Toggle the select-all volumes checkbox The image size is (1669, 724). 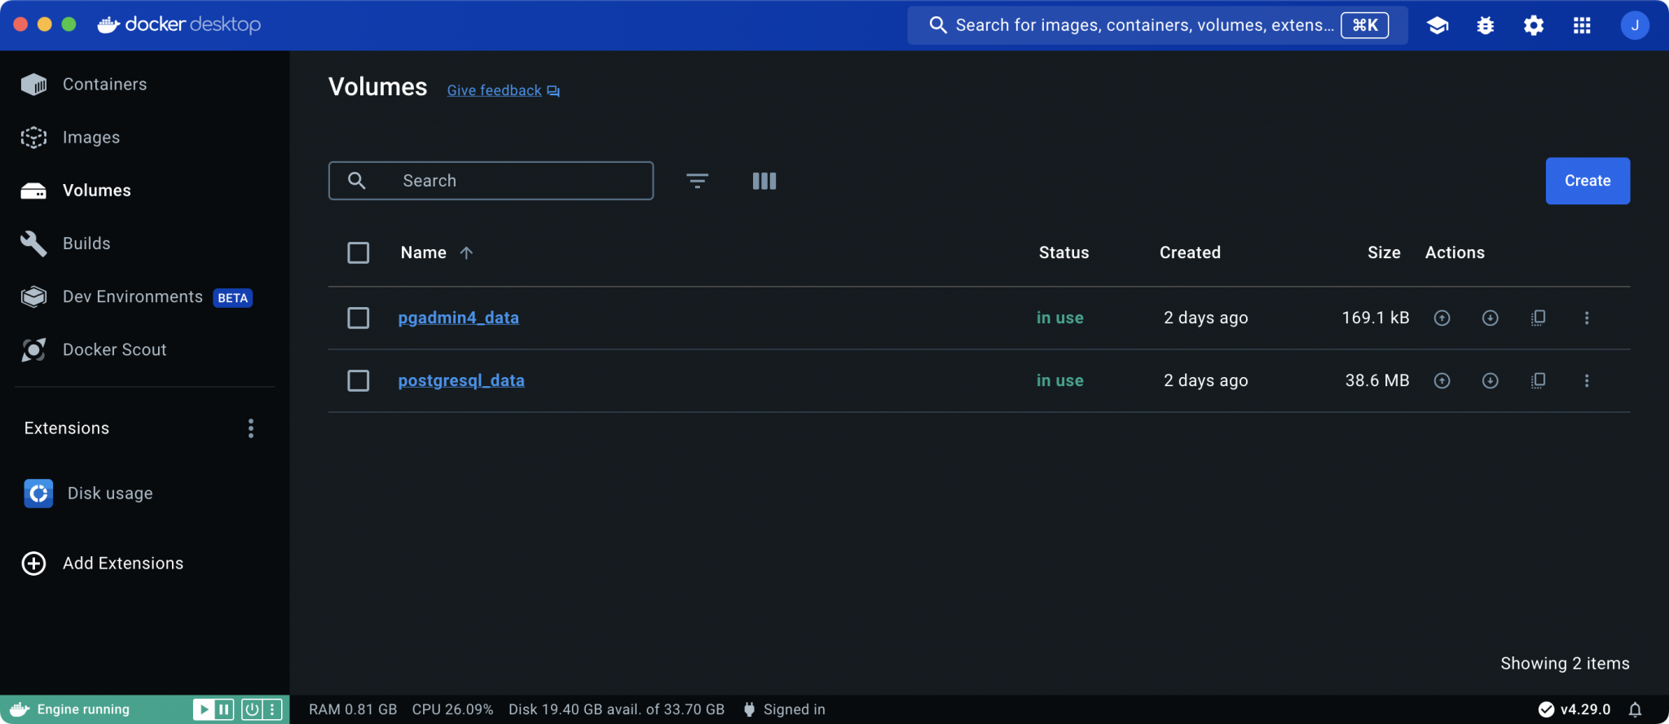359,252
